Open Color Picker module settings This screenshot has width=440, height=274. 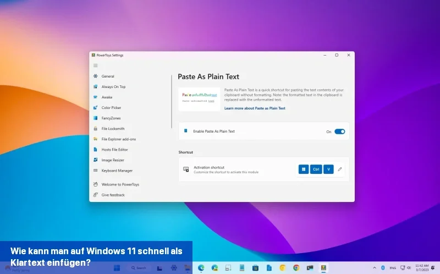(111, 108)
